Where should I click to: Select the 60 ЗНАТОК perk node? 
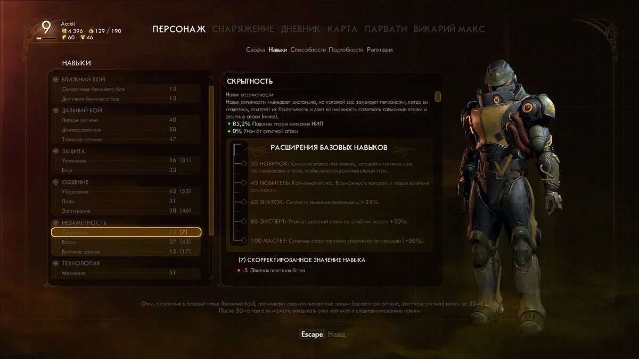tap(243, 202)
